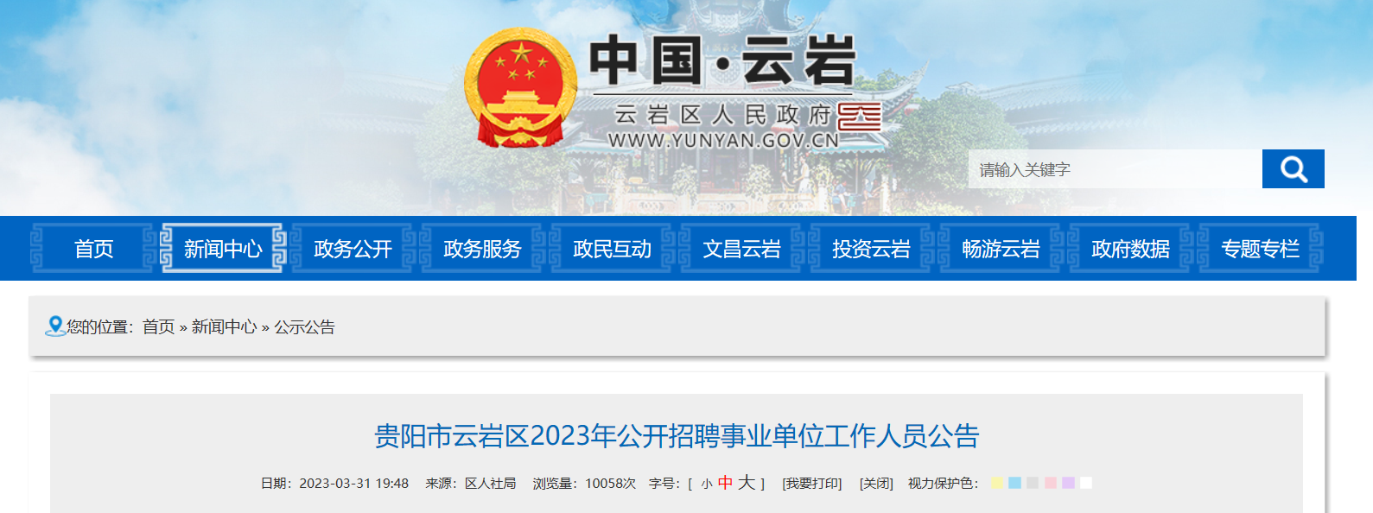Go to 投资云岩 section
Viewport: 1373px width, 513px height.
click(x=871, y=249)
